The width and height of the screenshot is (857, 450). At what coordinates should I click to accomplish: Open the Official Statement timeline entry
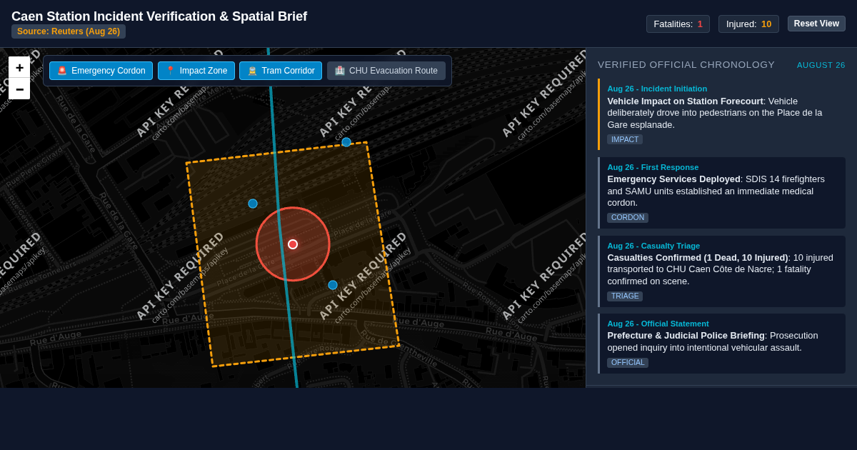point(721,344)
